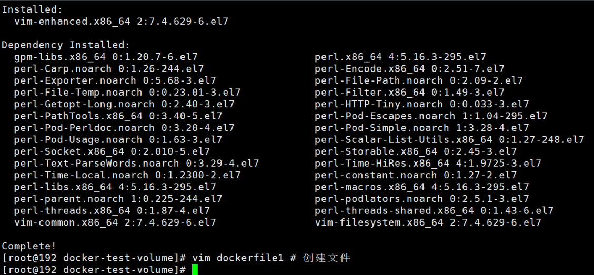Click vim-common.x86_64 package entry
The height and width of the screenshot is (275, 594).
coord(115,222)
